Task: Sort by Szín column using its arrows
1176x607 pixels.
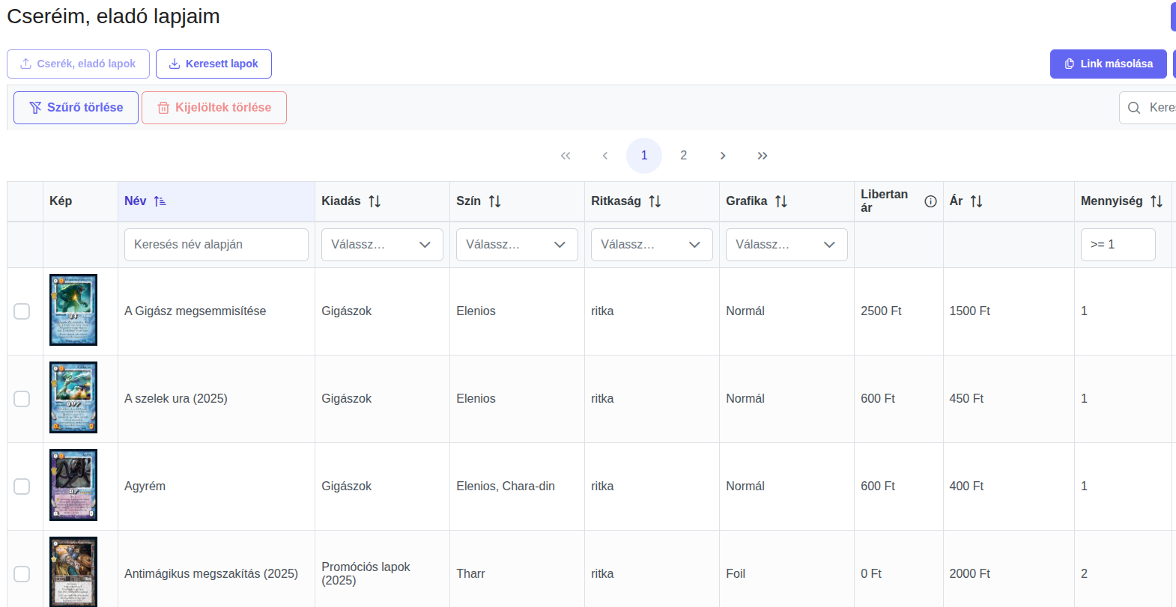Action: coord(494,201)
